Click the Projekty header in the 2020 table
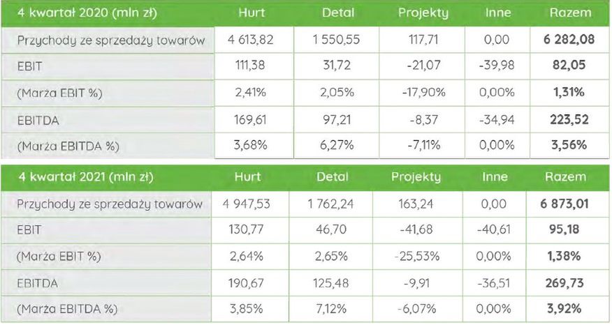The width and height of the screenshot is (612, 325). (423, 13)
